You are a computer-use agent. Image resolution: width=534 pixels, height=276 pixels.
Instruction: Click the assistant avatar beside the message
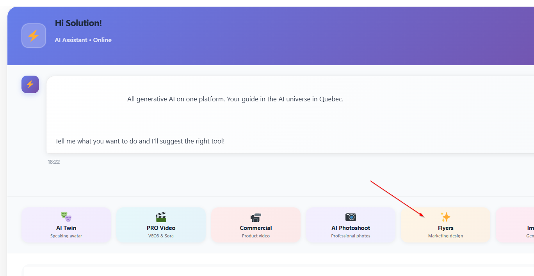point(30,84)
